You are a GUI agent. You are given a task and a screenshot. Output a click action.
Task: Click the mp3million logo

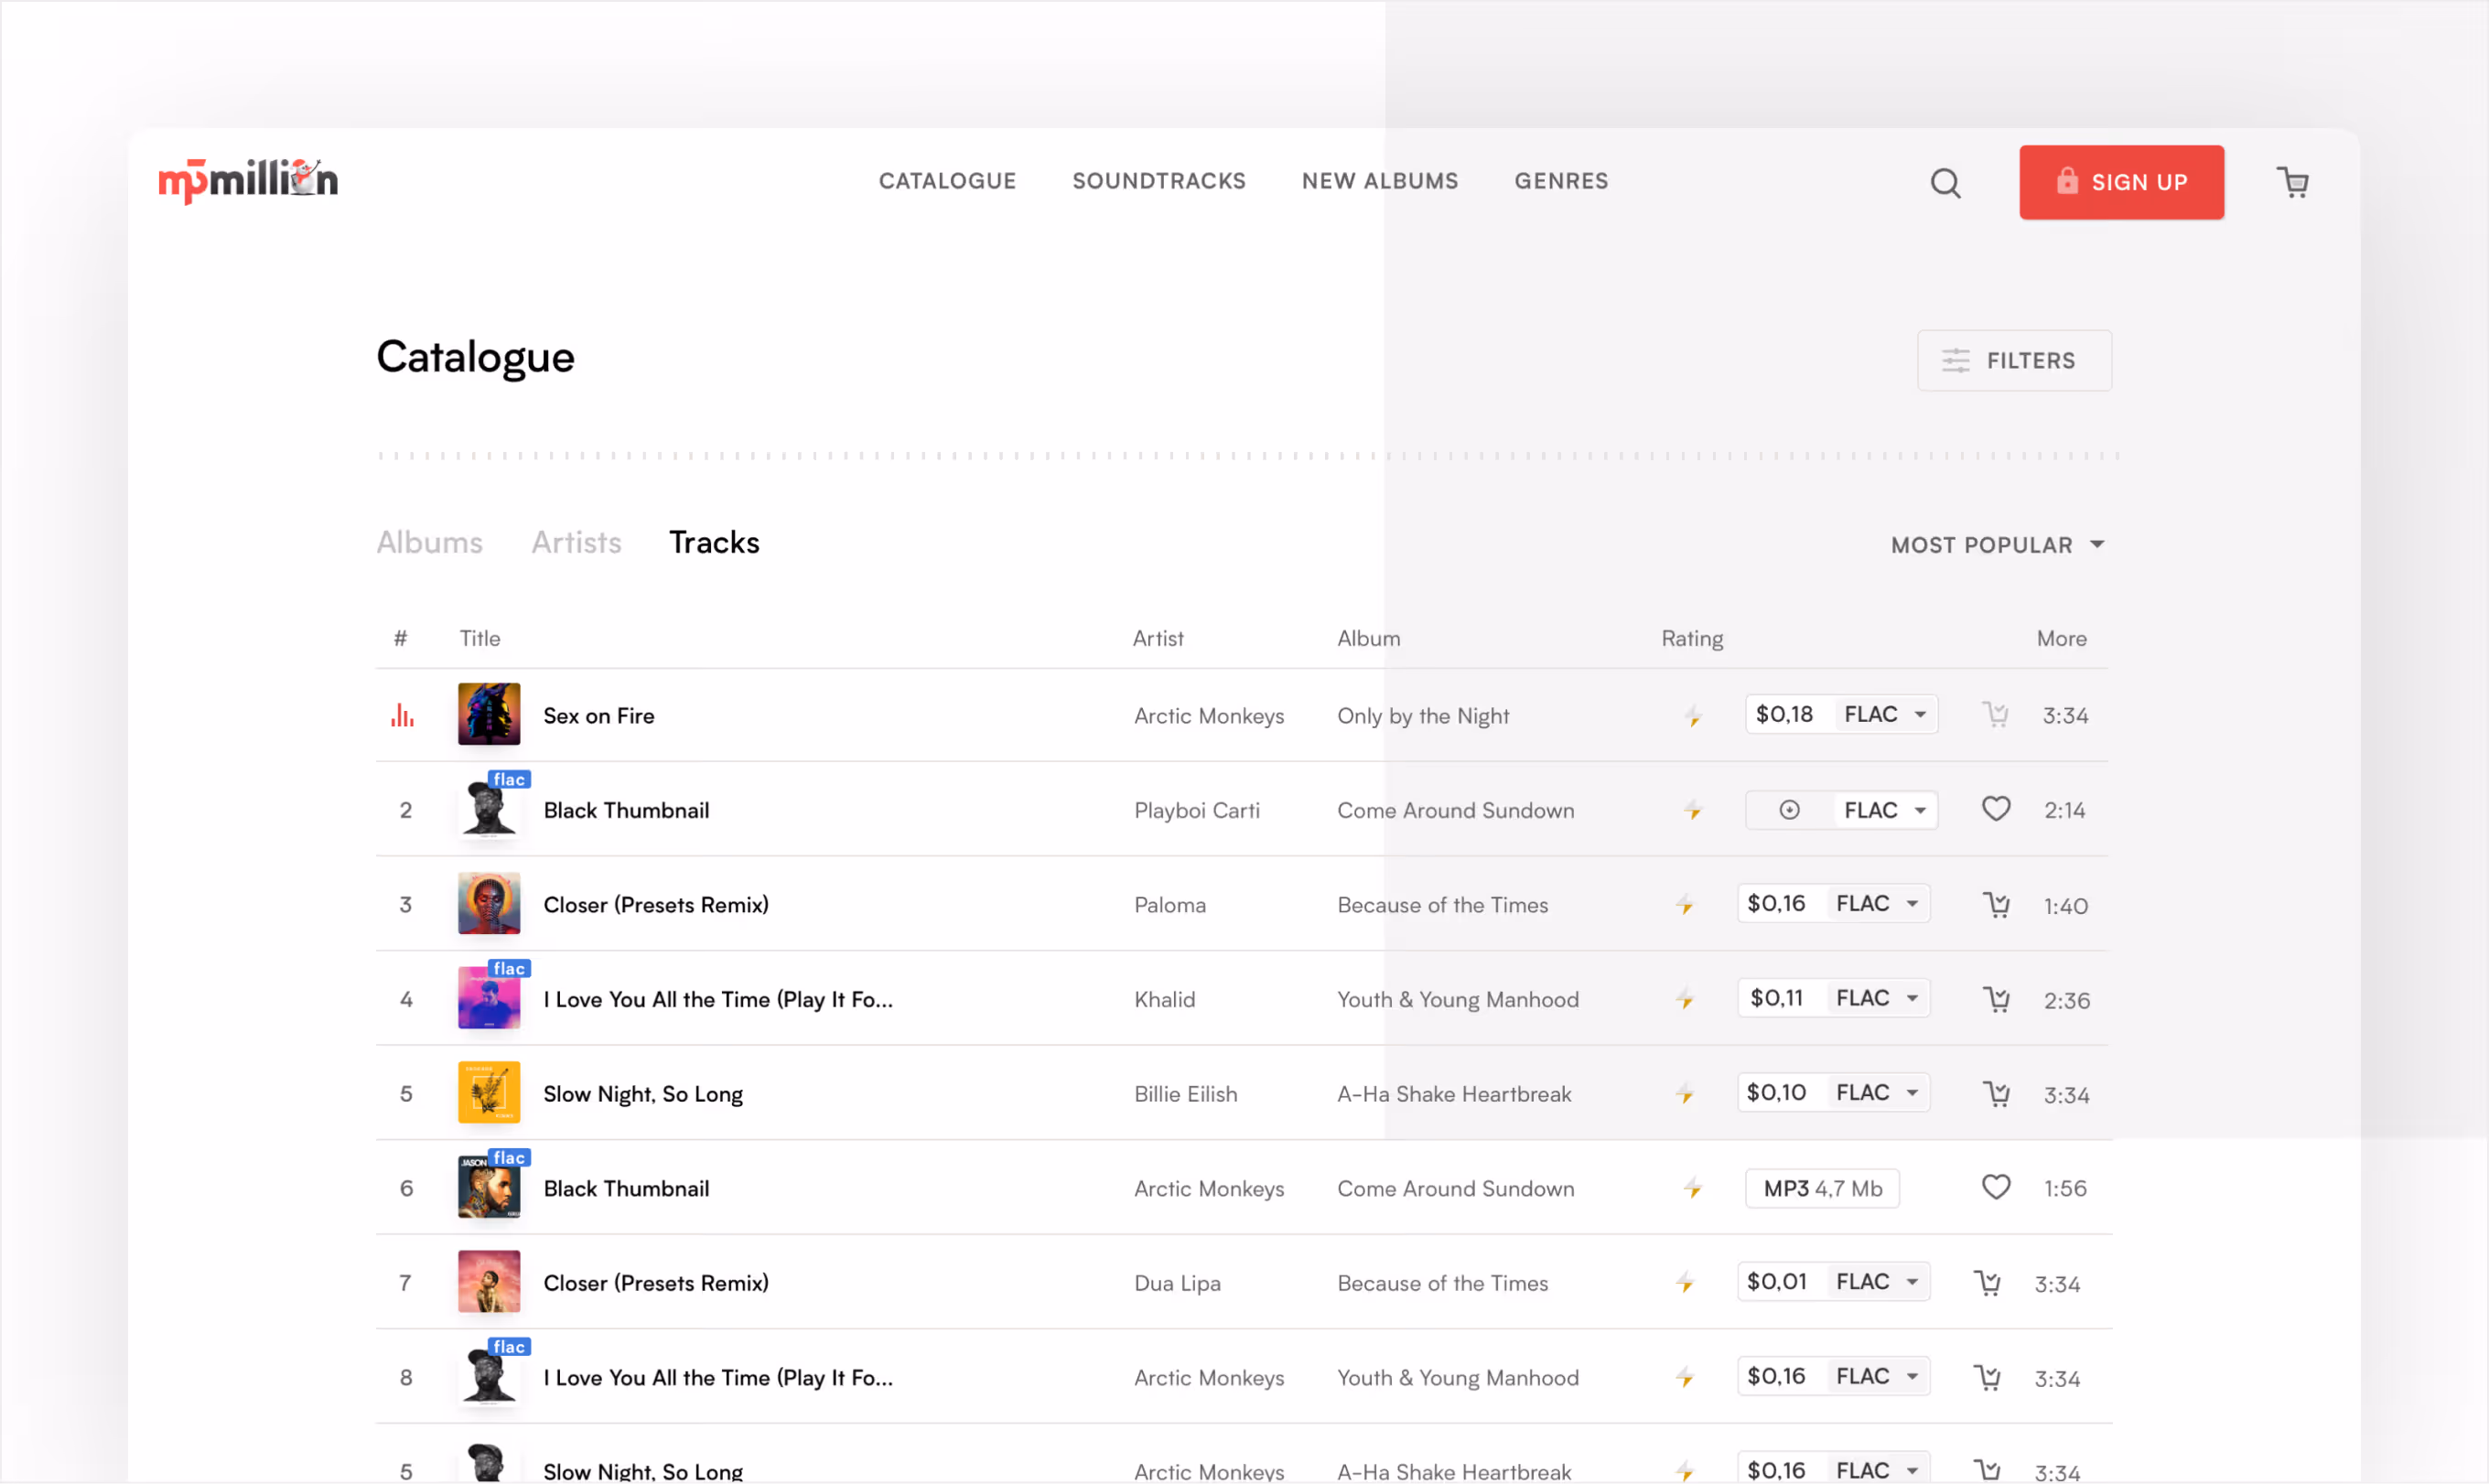click(x=248, y=181)
